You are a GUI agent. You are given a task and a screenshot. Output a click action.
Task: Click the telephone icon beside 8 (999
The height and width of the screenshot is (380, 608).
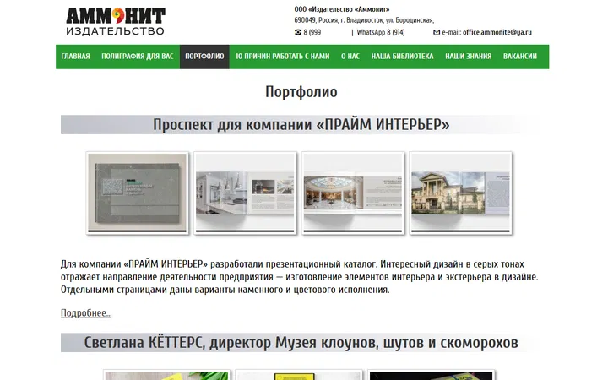[x=298, y=33]
